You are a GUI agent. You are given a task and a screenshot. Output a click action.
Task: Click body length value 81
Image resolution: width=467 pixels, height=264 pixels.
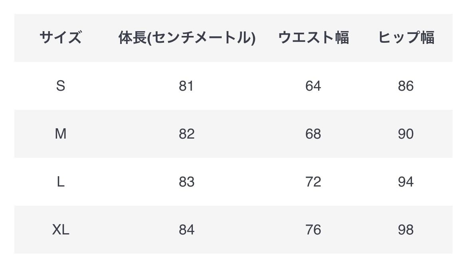pos(186,86)
